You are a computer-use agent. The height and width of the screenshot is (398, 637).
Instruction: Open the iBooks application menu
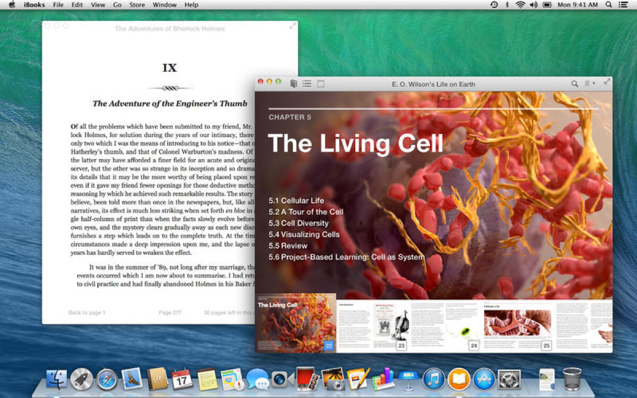click(x=33, y=5)
